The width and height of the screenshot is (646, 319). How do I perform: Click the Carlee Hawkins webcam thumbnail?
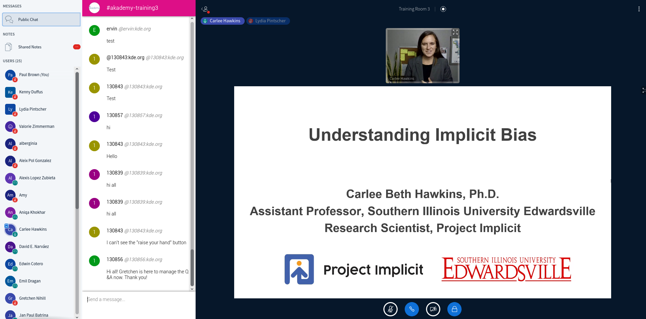422,56
